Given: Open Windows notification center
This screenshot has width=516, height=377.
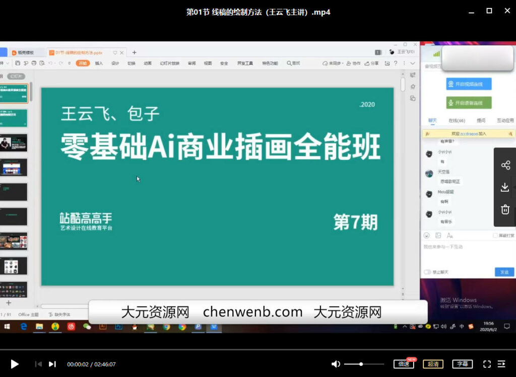Looking at the screenshot, I should point(507,326).
